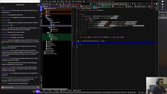
Task: Toggle the Pull Requests side tool window
Action: click(x=41, y=23)
